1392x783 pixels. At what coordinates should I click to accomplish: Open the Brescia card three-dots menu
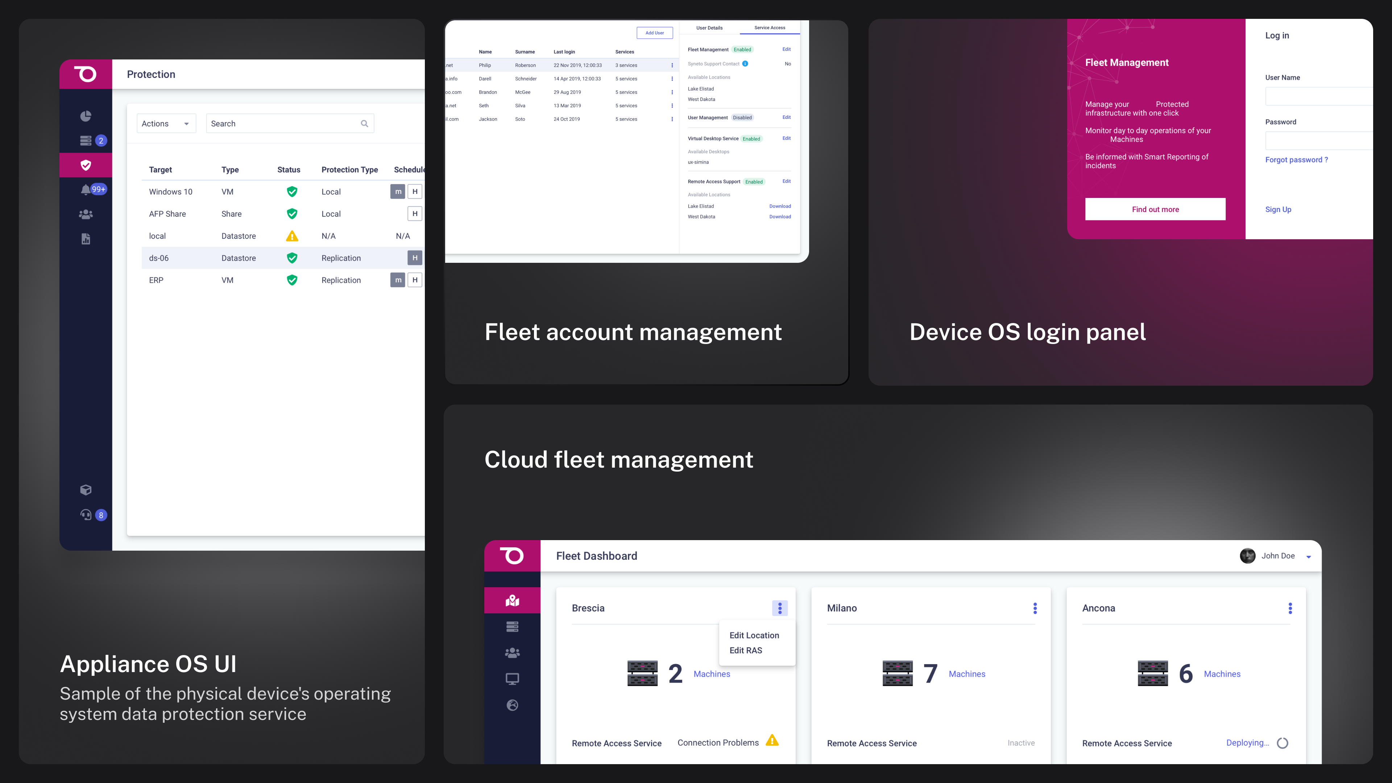[x=779, y=608]
